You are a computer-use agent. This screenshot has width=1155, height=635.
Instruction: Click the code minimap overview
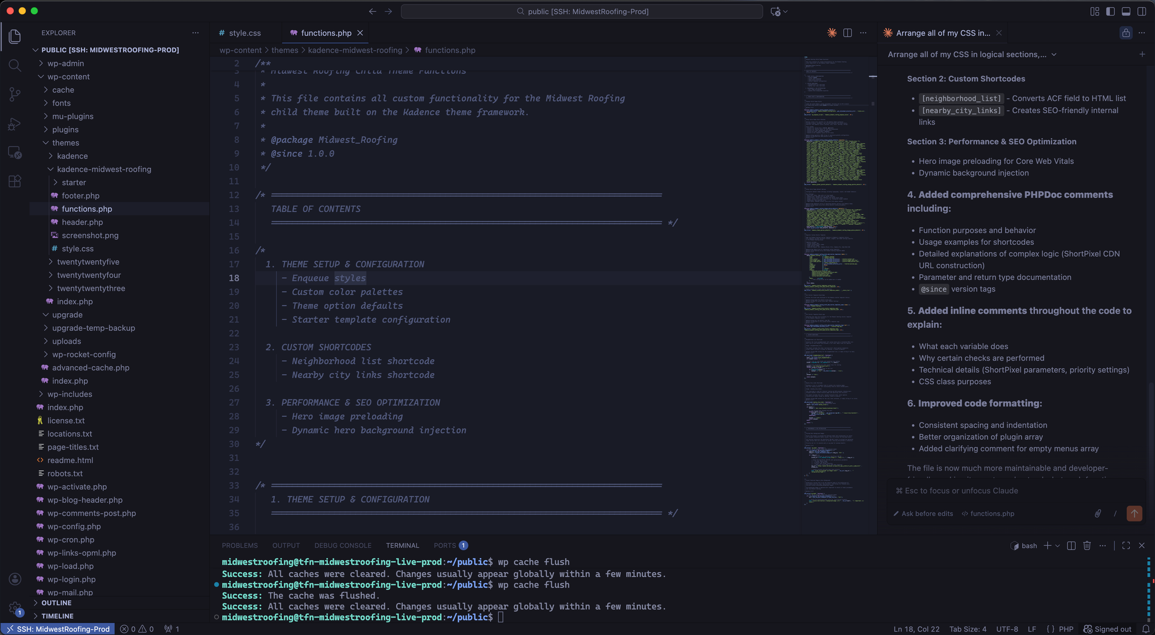click(834, 231)
